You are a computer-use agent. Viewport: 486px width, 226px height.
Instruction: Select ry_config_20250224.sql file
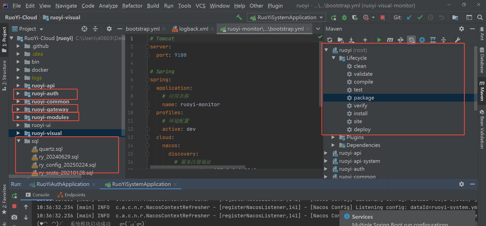point(67,165)
